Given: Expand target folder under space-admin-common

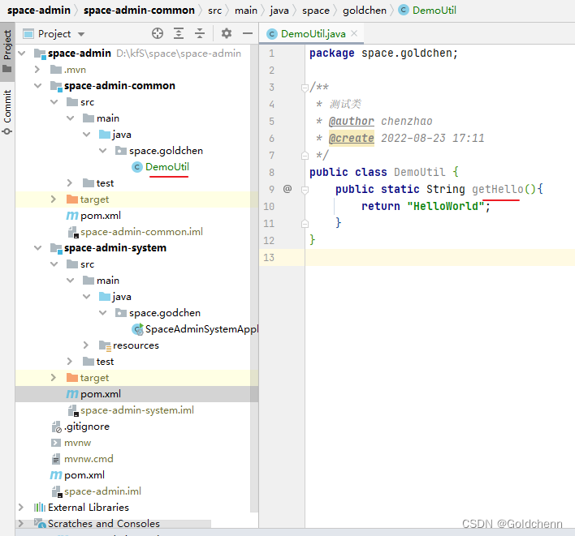Looking at the screenshot, I should pyautogui.click(x=54, y=199).
